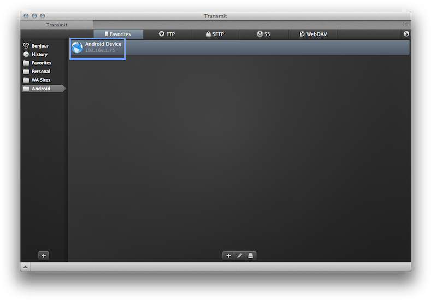Switch to the FTP tab
Viewport: 431px width, 300px height.
click(167, 34)
